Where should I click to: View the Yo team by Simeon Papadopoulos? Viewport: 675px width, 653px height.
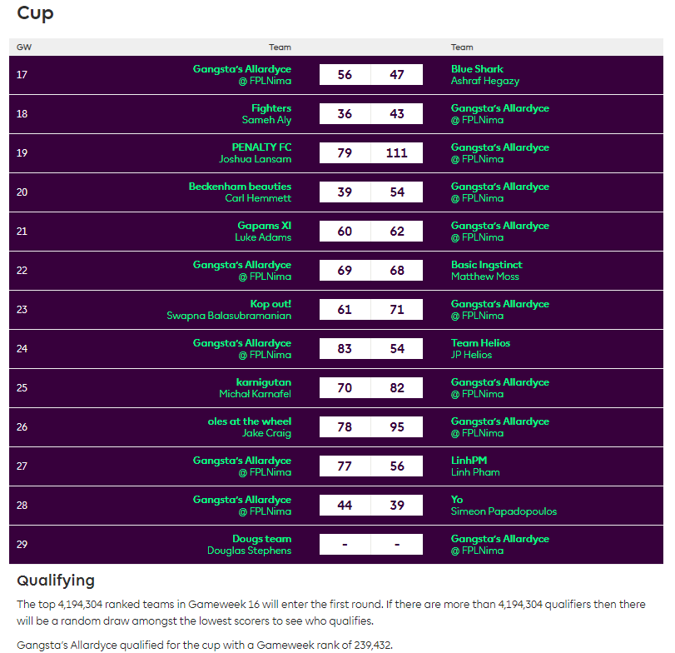[456, 499]
